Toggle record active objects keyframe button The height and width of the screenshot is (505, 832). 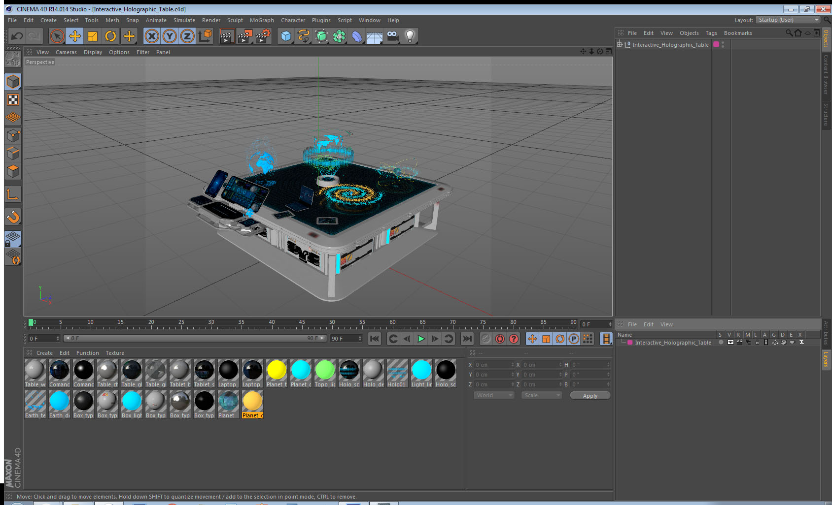coord(486,339)
